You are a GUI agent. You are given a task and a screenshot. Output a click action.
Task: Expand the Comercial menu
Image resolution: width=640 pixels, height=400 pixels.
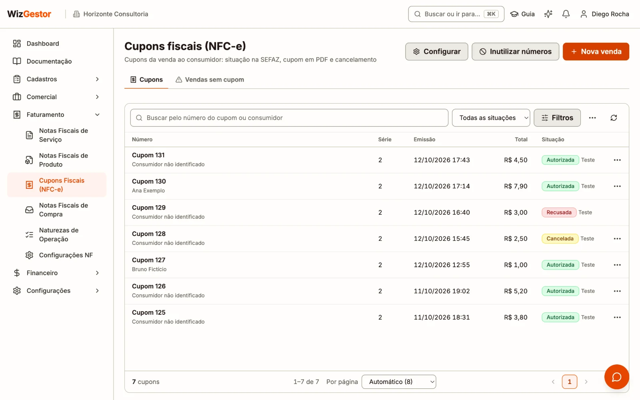coord(57,97)
